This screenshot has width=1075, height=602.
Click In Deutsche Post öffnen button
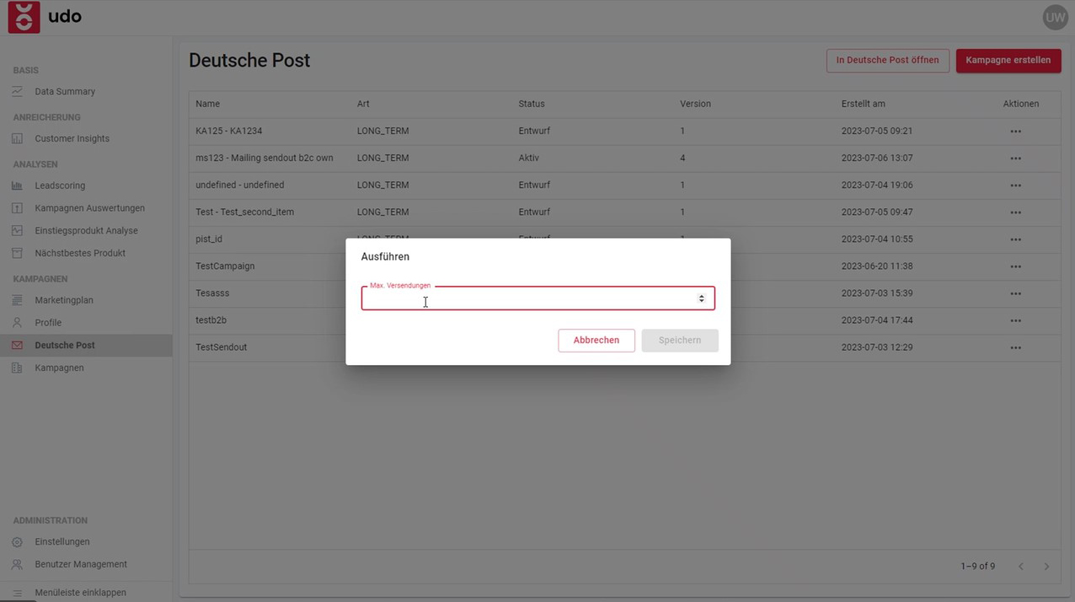[888, 61]
